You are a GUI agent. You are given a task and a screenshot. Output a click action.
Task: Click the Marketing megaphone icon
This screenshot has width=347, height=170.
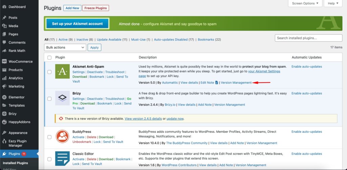click(x=4, y=86)
